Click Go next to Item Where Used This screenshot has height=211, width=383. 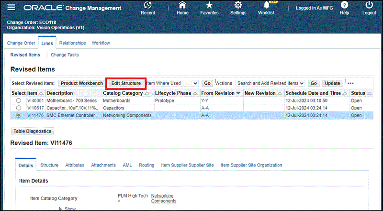pyautogui.click(x=207, y=83)
